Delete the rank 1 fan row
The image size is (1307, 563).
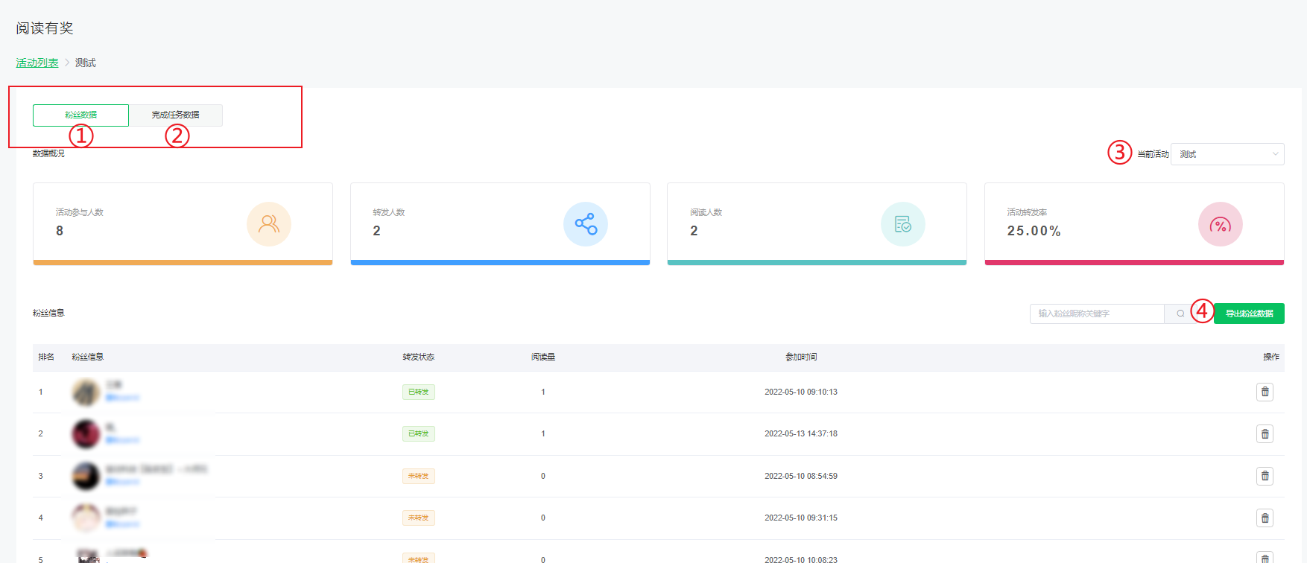[x=1265, y=392]
